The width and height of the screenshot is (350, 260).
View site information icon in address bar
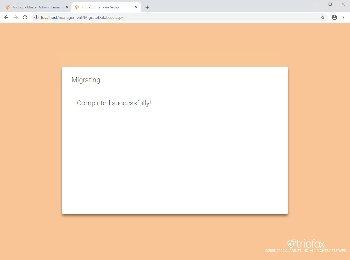36,17
